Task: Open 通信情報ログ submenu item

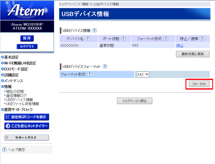Action: coord(16,96)
